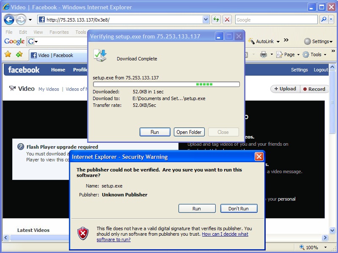Click Open Folder in download dialog
This screenshot has height=253, width=338.
(189, 132)
